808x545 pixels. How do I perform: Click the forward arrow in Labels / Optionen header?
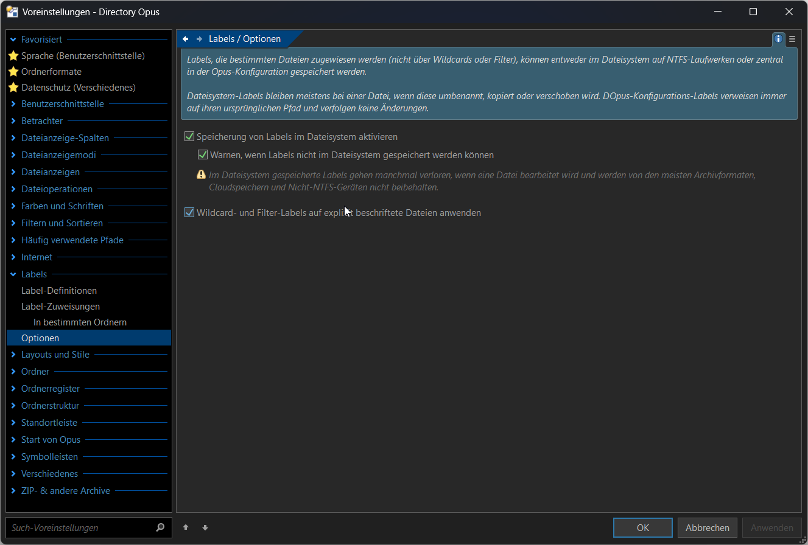point(199,39)
